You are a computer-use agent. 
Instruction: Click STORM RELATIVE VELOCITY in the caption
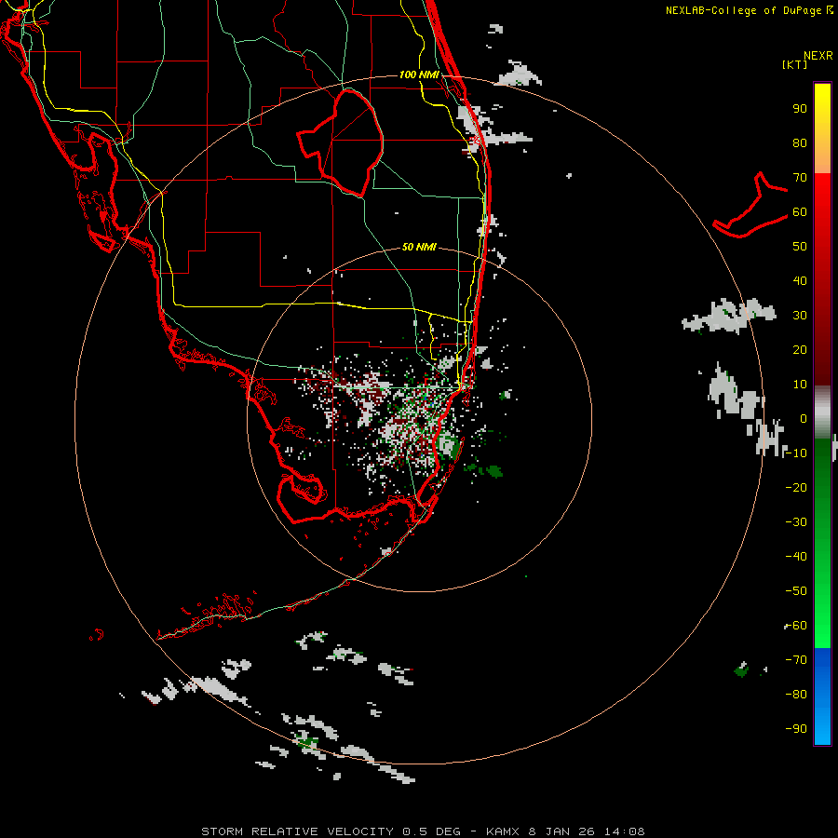tap(297, 831)
